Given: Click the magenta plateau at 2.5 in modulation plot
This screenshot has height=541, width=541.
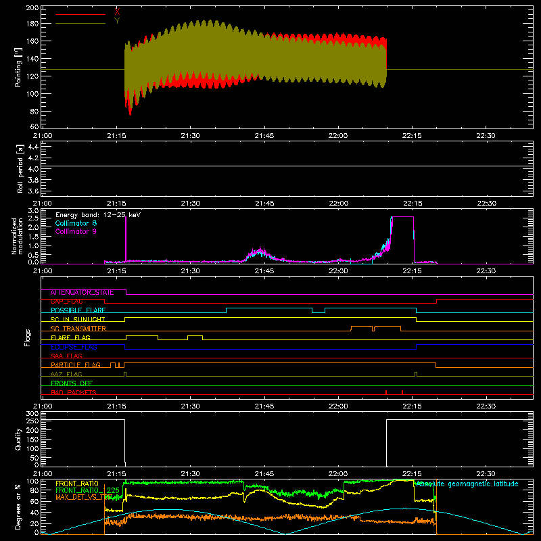Looking at the screenshot, I should (402, 216).
